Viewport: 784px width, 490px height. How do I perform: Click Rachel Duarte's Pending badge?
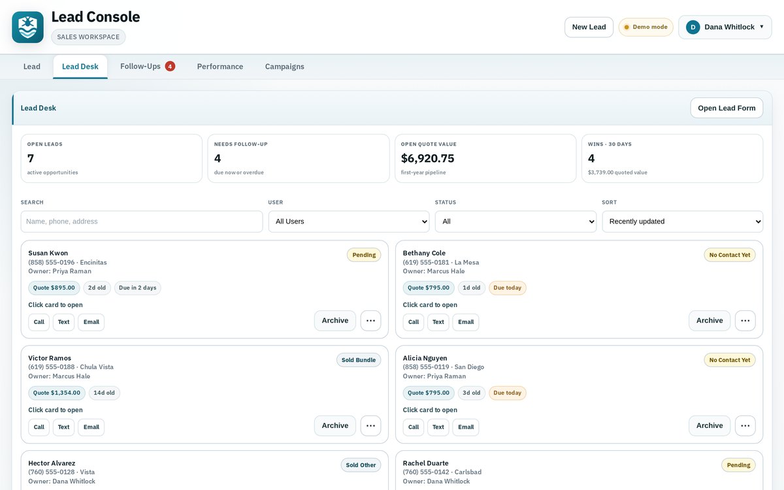coord(739,465)
